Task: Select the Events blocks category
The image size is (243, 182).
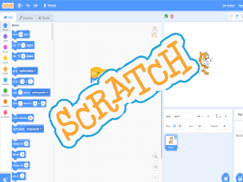Action: point(5,60)
